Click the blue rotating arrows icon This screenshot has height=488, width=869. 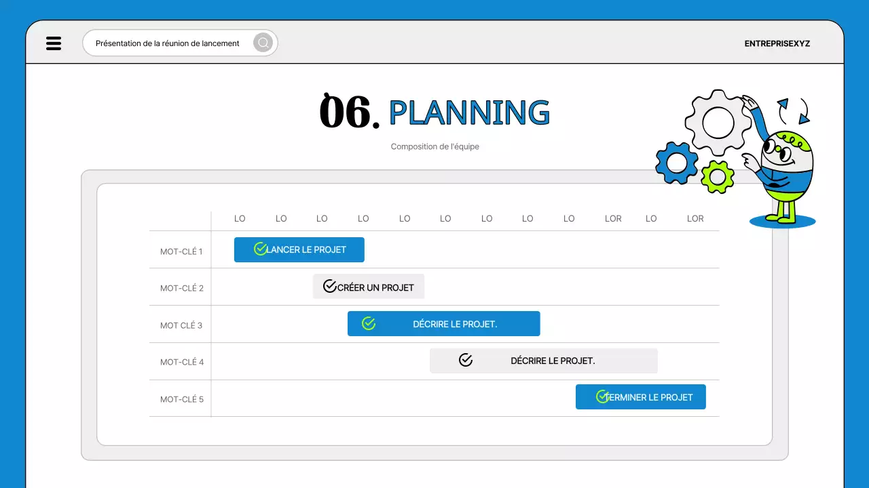(x=794, y=112)
